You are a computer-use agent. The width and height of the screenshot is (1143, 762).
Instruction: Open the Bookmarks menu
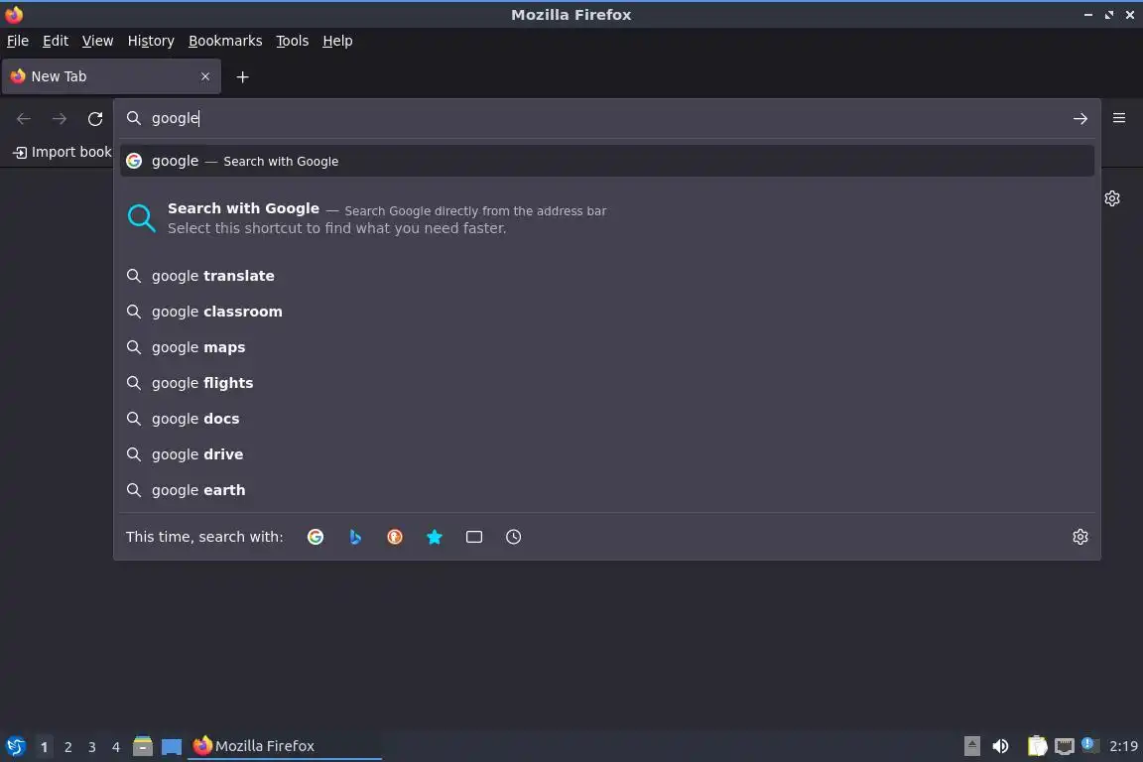pyautogui.click(x=225, y=41)
